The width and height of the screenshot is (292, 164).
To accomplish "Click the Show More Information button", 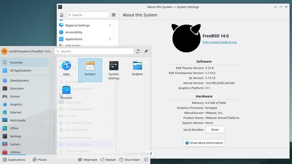I will coord(204,143).
